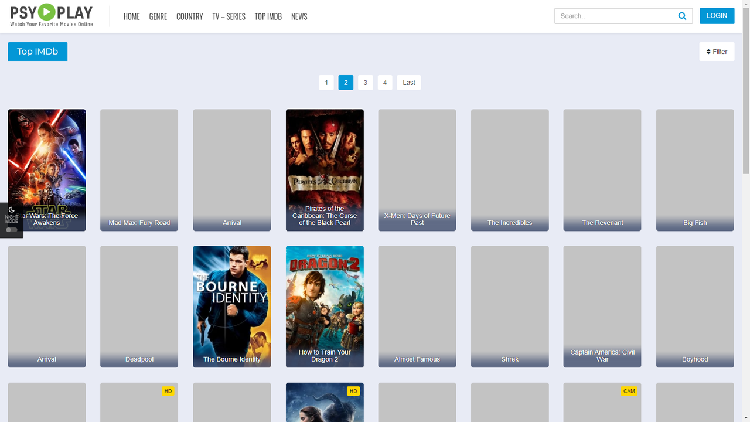Open the Country menu
Image resolution: width=750 pixels, height=422 pixels.
(190, 16)
